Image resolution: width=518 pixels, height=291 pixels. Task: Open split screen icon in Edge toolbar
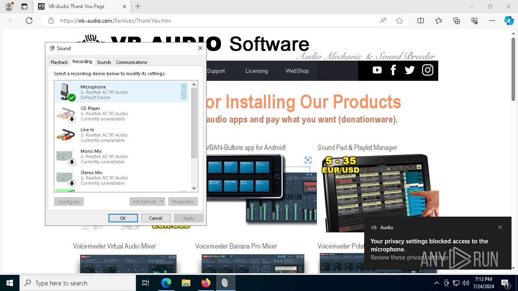click(x=421, y=21)
